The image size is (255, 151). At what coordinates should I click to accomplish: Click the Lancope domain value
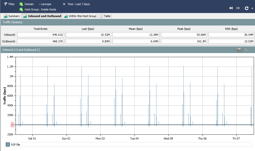[46, 4]
